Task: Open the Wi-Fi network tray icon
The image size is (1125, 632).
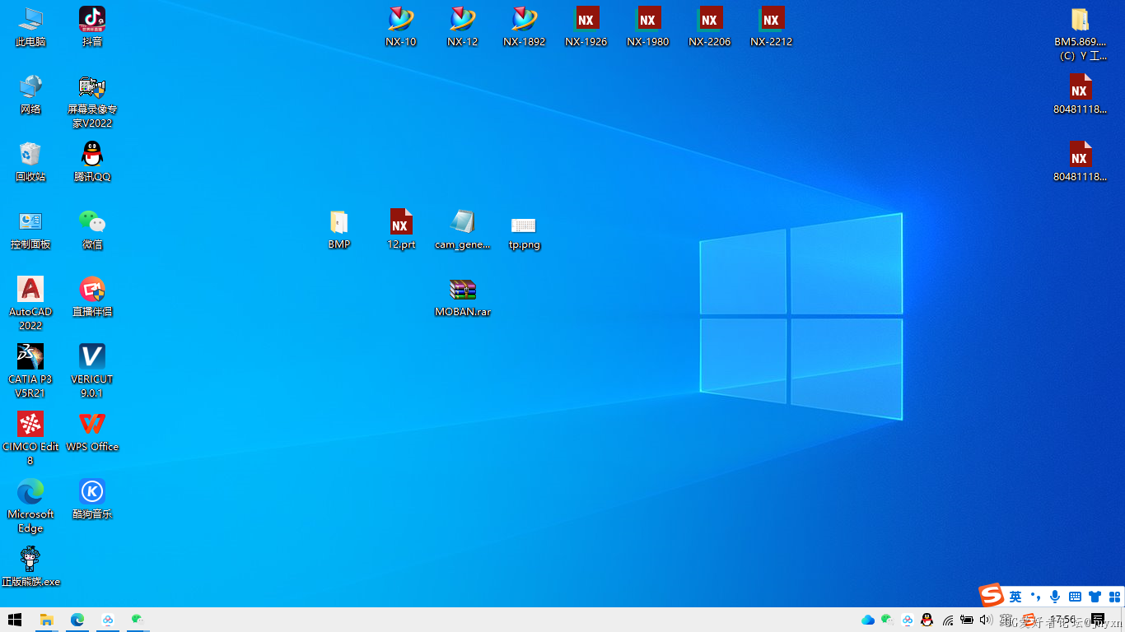Action: click(x=947, y=620)
